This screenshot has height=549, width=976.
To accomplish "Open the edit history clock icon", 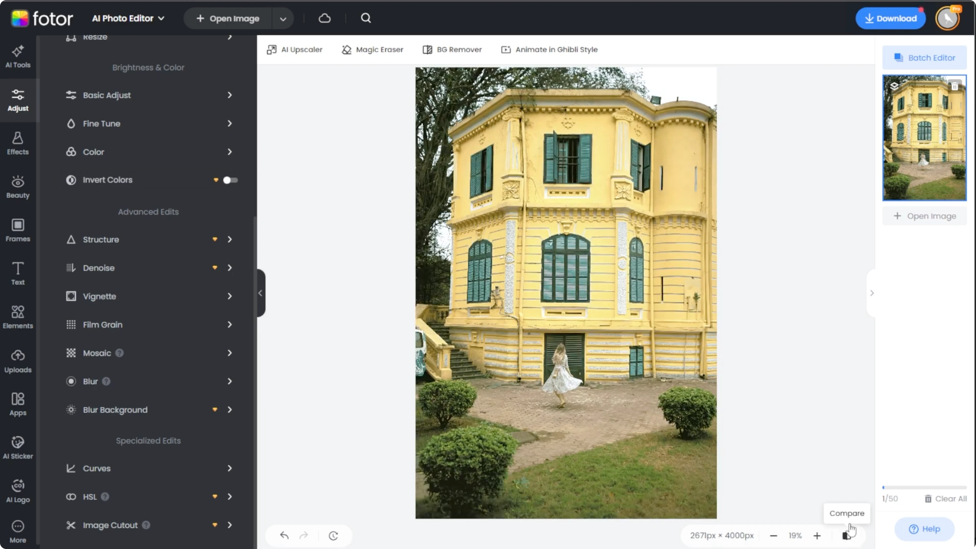I will [333, 535].
